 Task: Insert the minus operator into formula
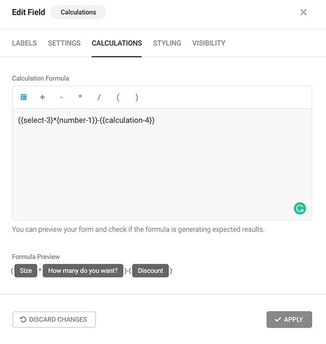(61, 97)
